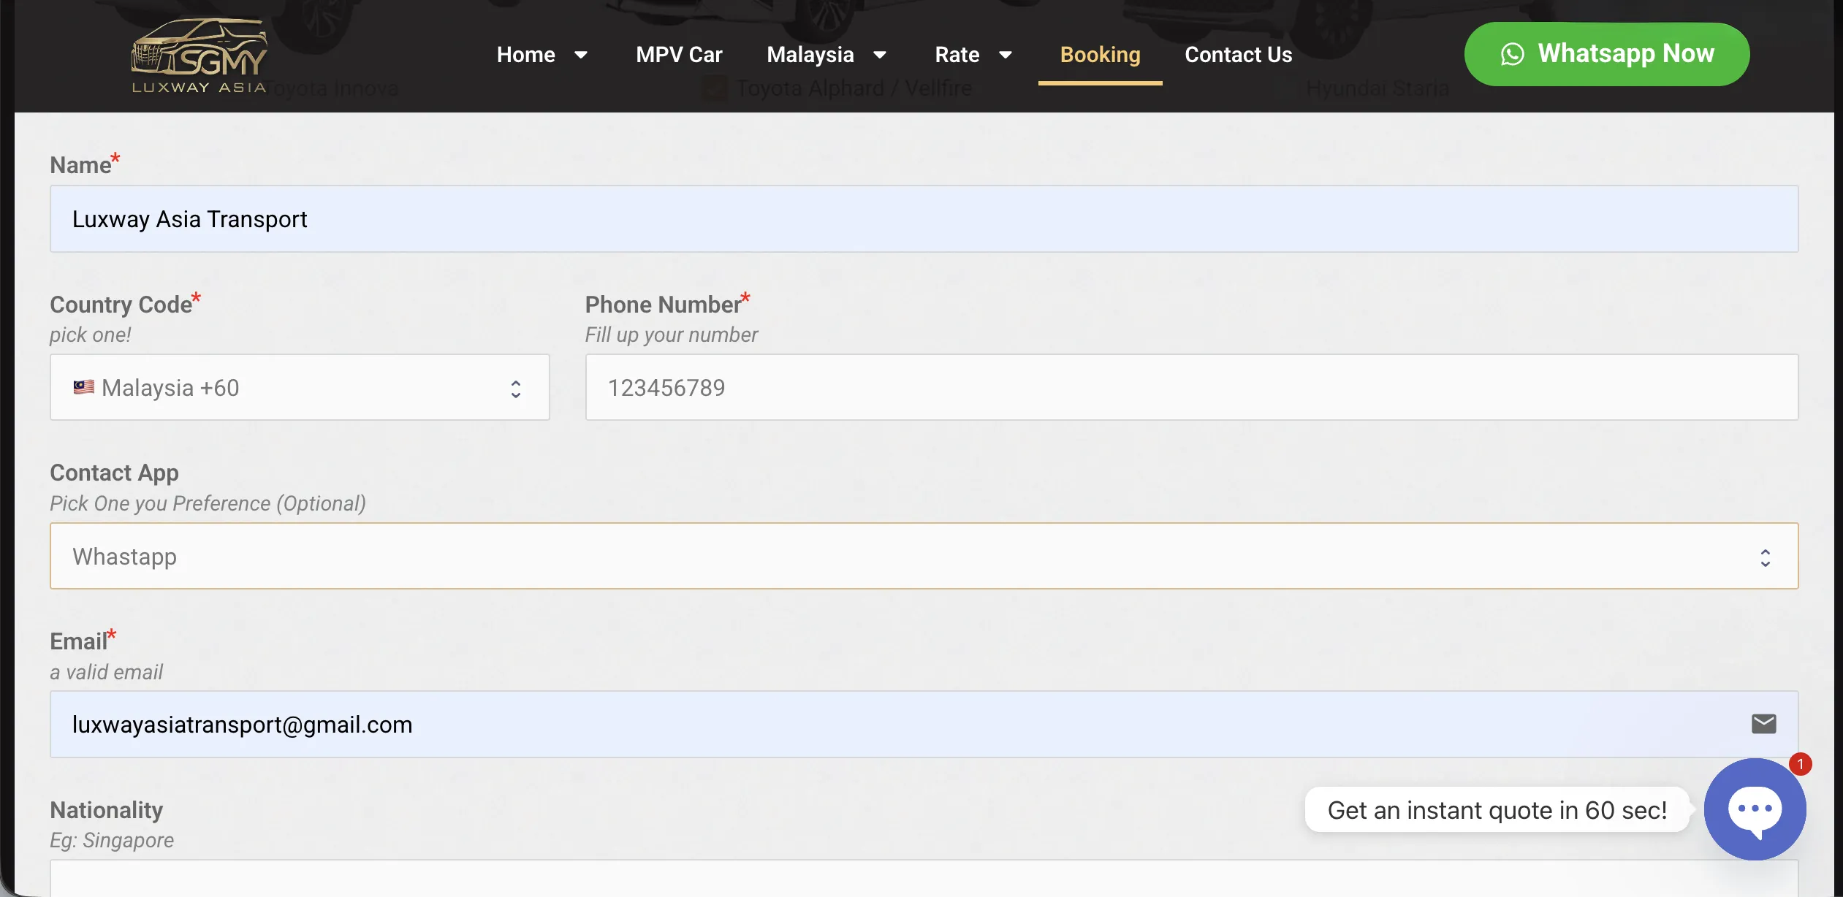The image size is (1843, 897).
Task: Expand the Rate dropdown arrow
Action: tap(1006, 55)
